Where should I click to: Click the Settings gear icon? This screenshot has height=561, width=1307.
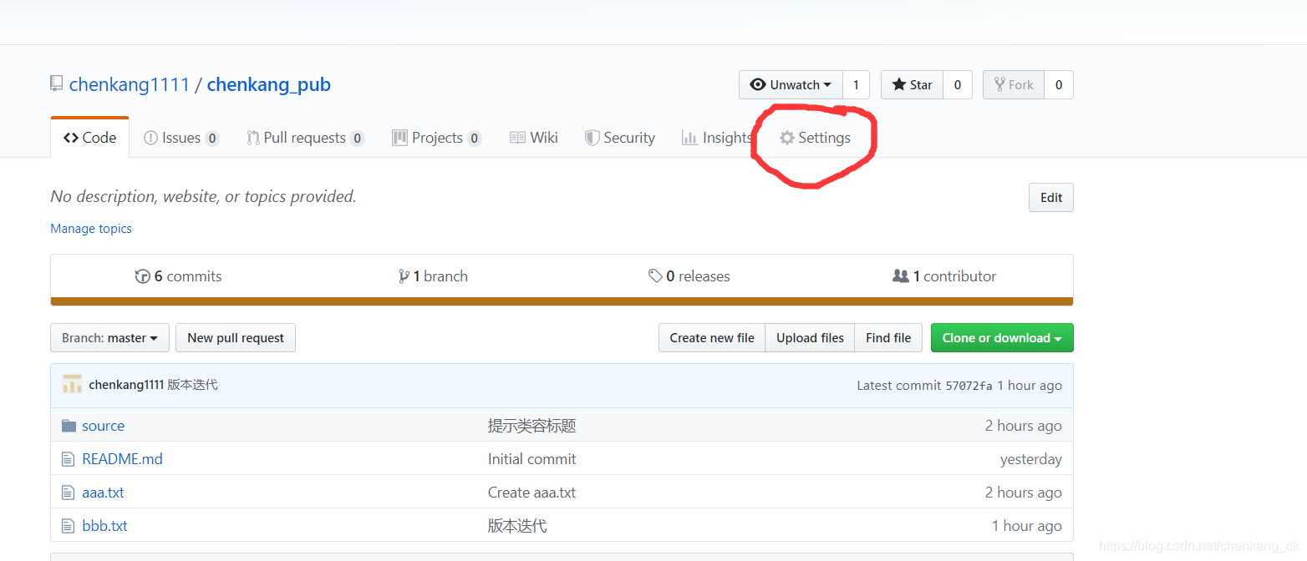[x=787, y=138]
